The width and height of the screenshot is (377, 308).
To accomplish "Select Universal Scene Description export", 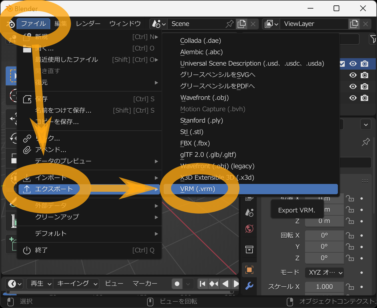I will pyautogui.click(x=251, y=63).
